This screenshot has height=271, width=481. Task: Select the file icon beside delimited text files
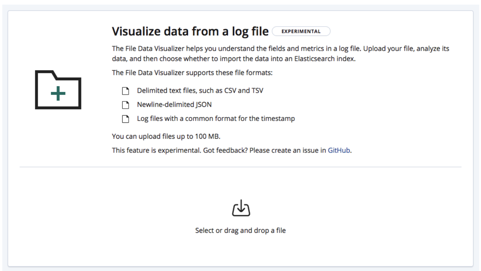click(125, 91)
